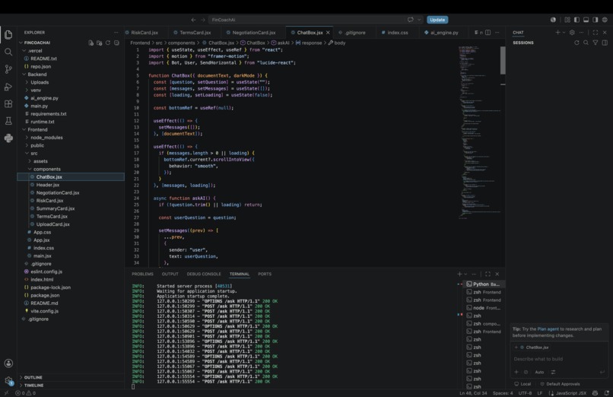Expand the Uploads folder
Image resolution: width=613 pixels, height=397 pixels.
point(27,82)
